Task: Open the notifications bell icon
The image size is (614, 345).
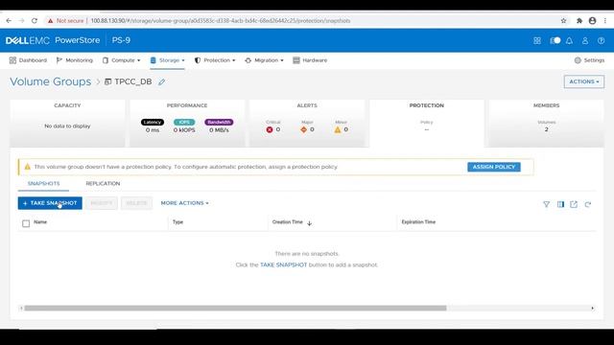Action: (569, 40)
